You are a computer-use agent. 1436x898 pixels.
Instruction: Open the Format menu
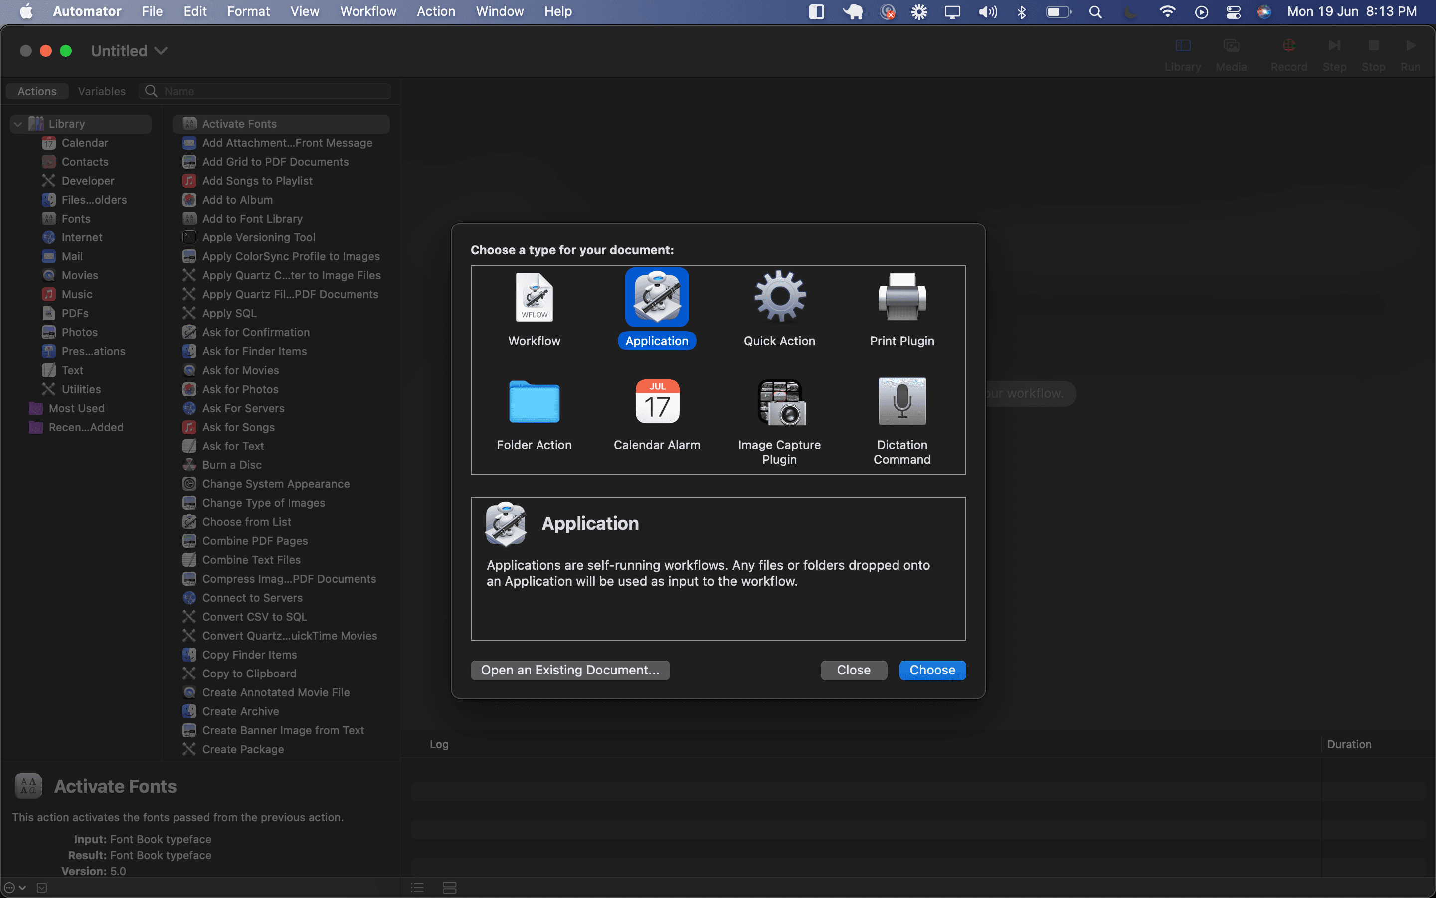coord(248,12)
